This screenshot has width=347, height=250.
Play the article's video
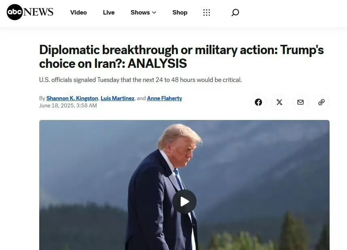coord(184,202)
